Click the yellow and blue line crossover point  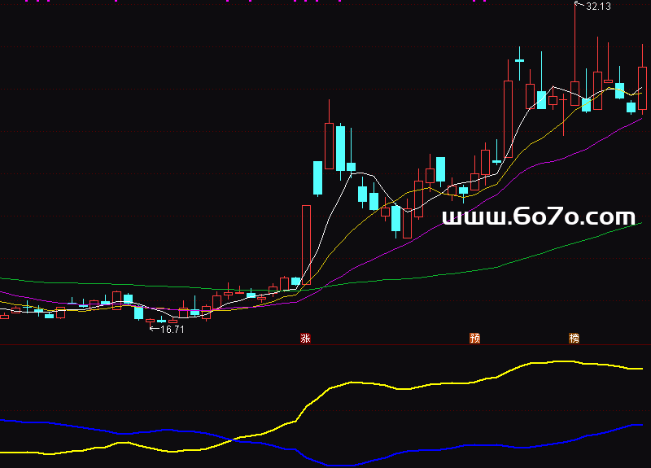pos(236,440)
